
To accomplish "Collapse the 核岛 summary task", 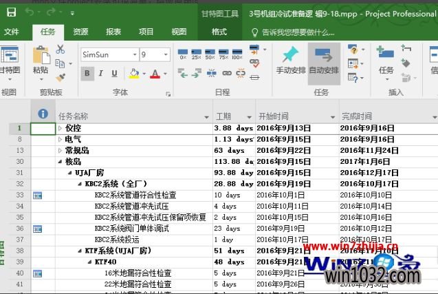I will click(x=61, y=162).
